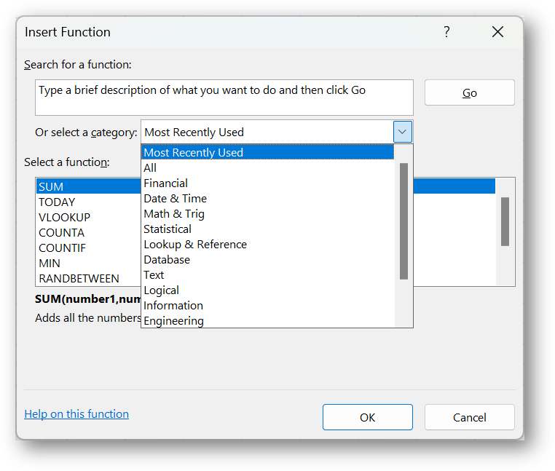Choose the Text category
555x471 pixels.
coord(267,274)
